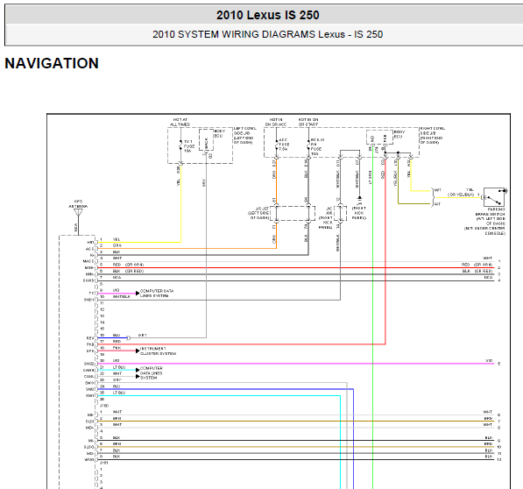This screenshot has width=523, height=489.
Task: Click the ACC 7.5A fuse symbol
Action: pos(276,145)
